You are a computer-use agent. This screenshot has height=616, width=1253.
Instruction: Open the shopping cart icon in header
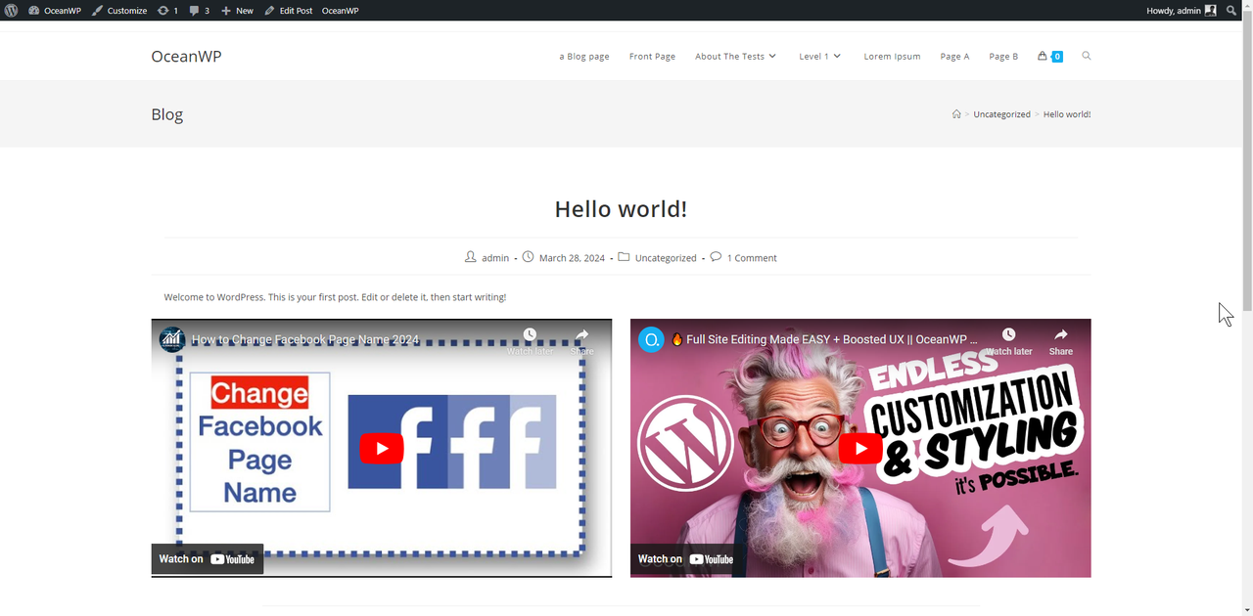click(1050, 56)
